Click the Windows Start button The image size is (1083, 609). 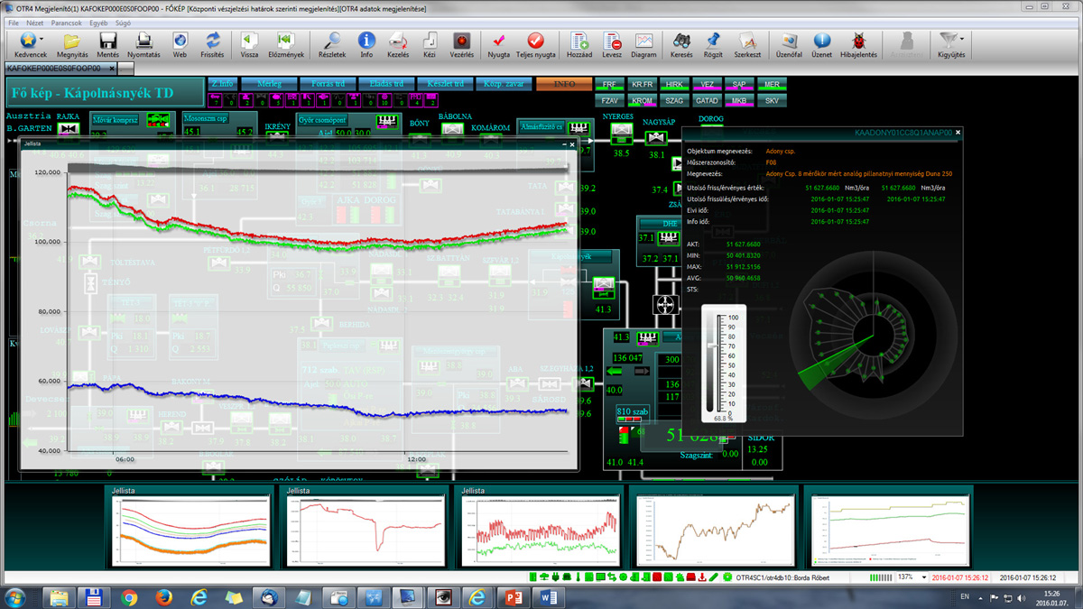click(x=16, y=597)
